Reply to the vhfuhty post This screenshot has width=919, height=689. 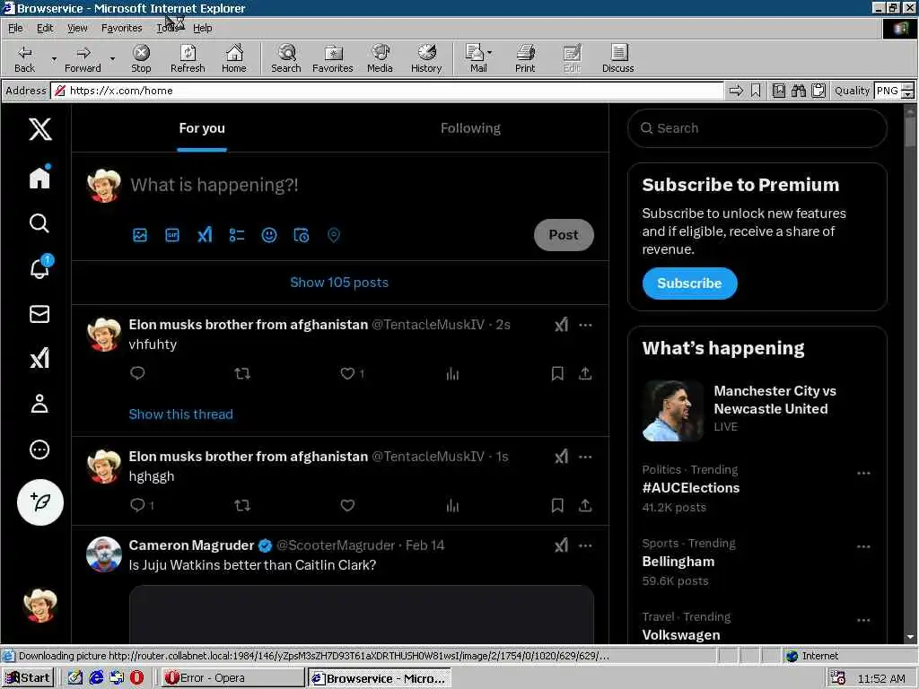point(137,373)
